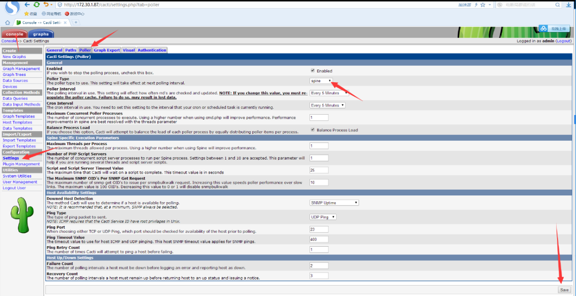
Task: Click the Console breadcrumb link
Action: pyautogui.click(x=8, y=41)
